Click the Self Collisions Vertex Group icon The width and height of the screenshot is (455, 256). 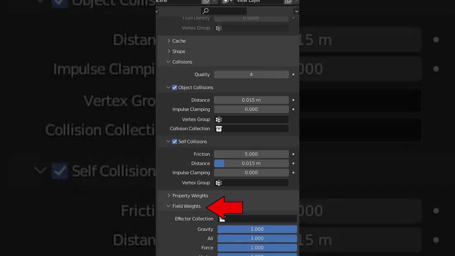[x=219, y=183]
